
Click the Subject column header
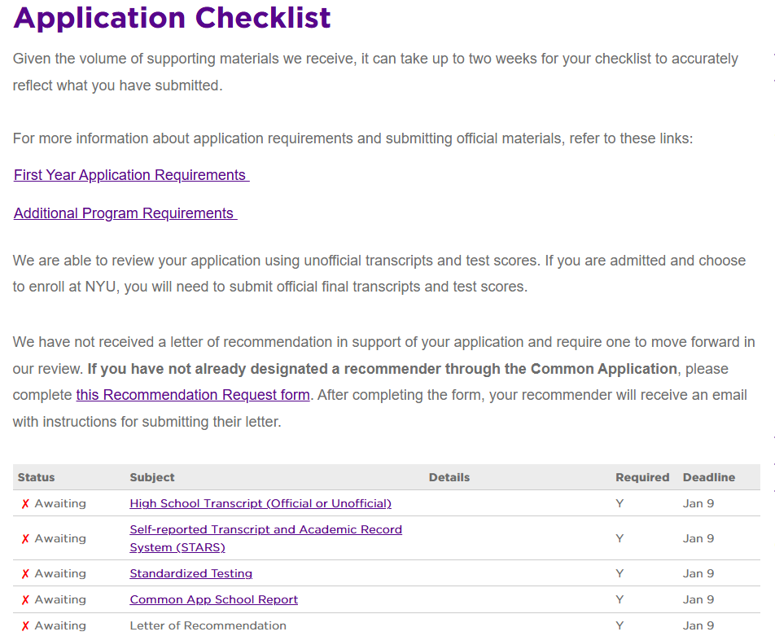tap(152, 478)
